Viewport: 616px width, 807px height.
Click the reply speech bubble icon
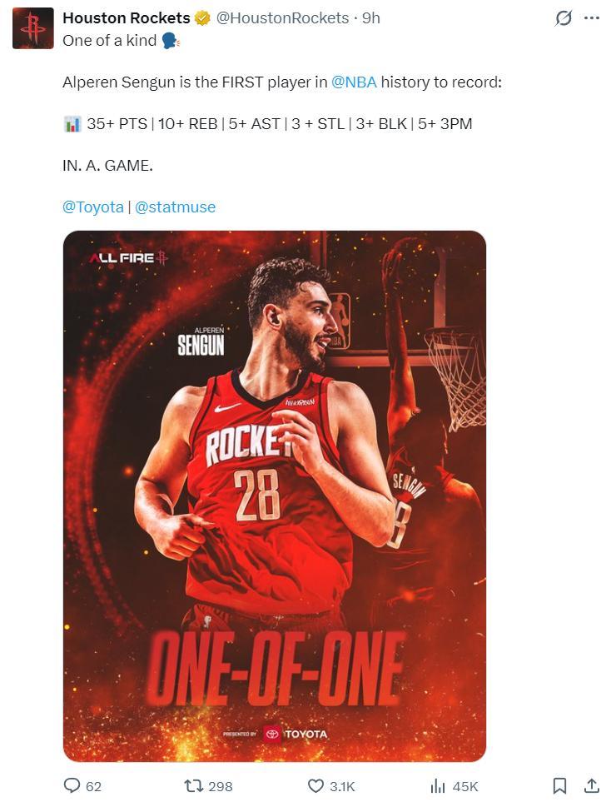click(x=72, y=785)
